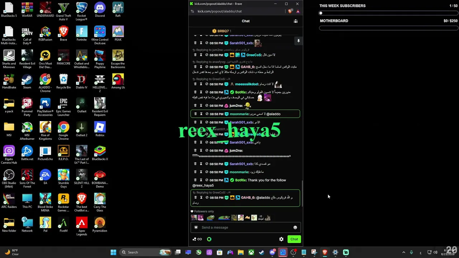Click the moonmarie username in the @aladdo message
Viewport: 459px width, 258px height.
(x=239, y=114)
